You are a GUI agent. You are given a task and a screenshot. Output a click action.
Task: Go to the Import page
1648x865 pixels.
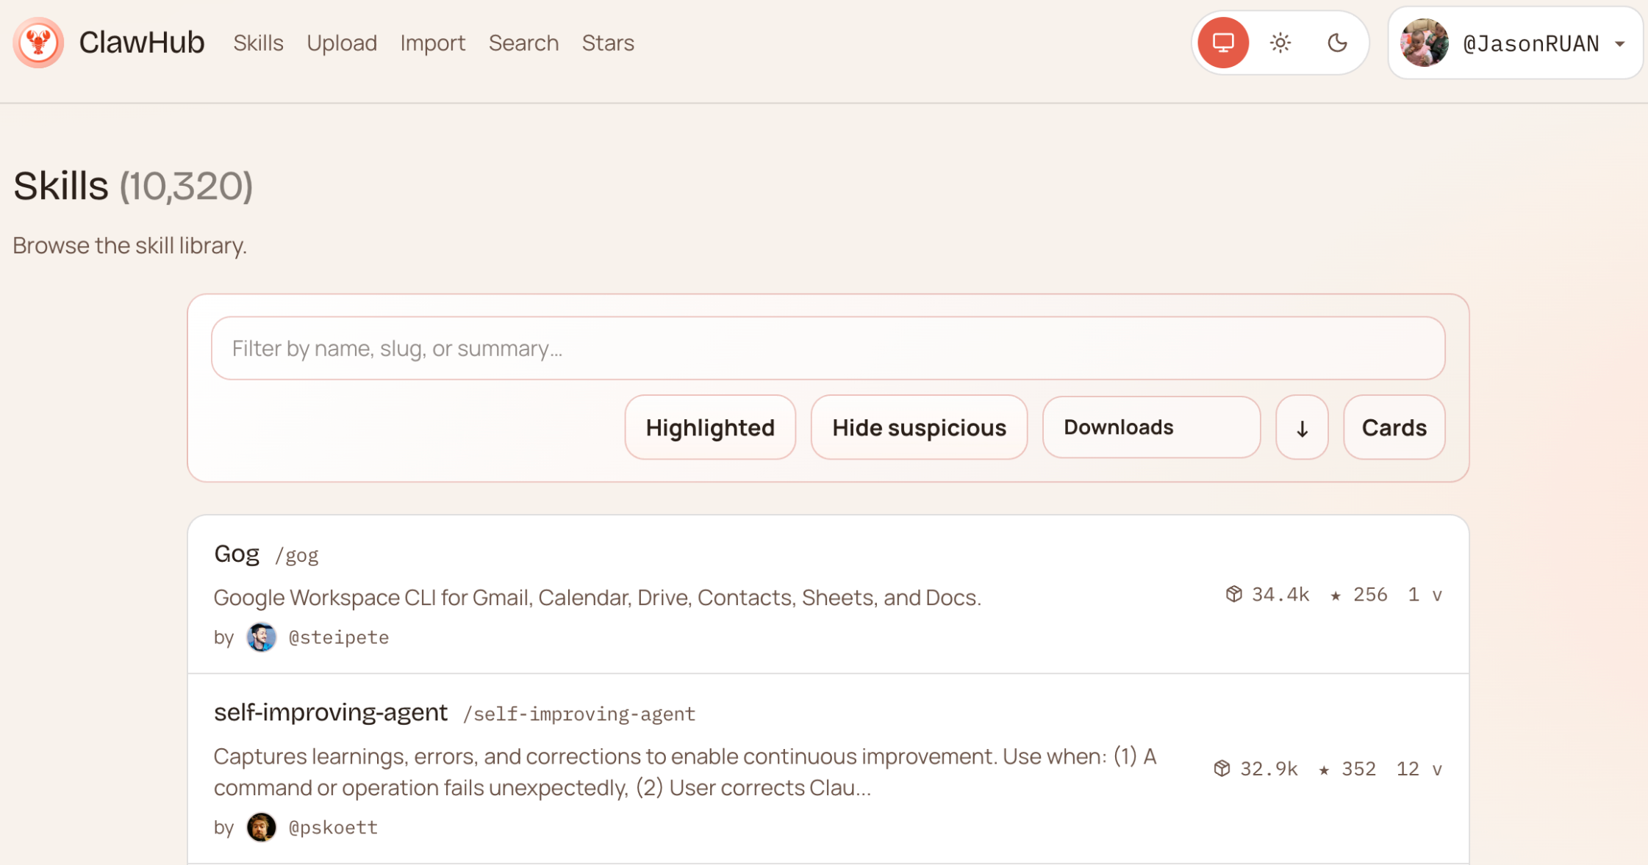click(433, 43)
